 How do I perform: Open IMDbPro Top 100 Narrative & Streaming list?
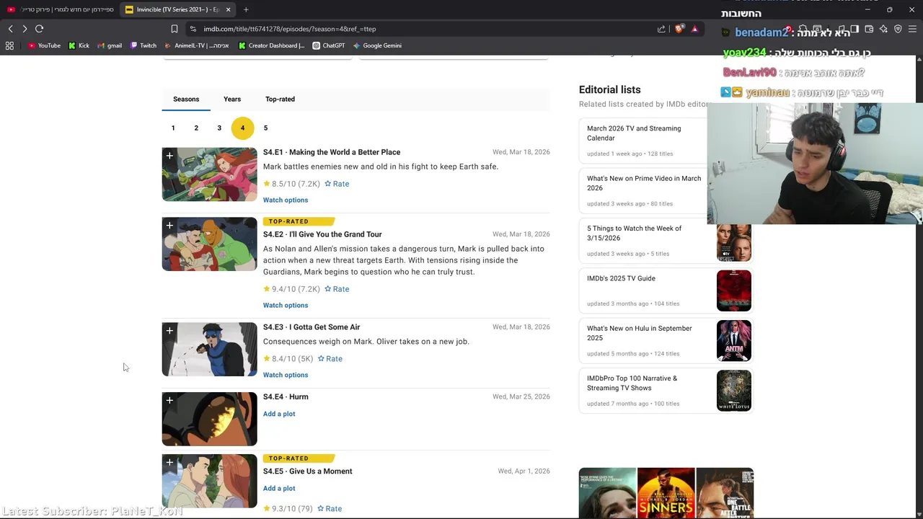pos(632,383)
